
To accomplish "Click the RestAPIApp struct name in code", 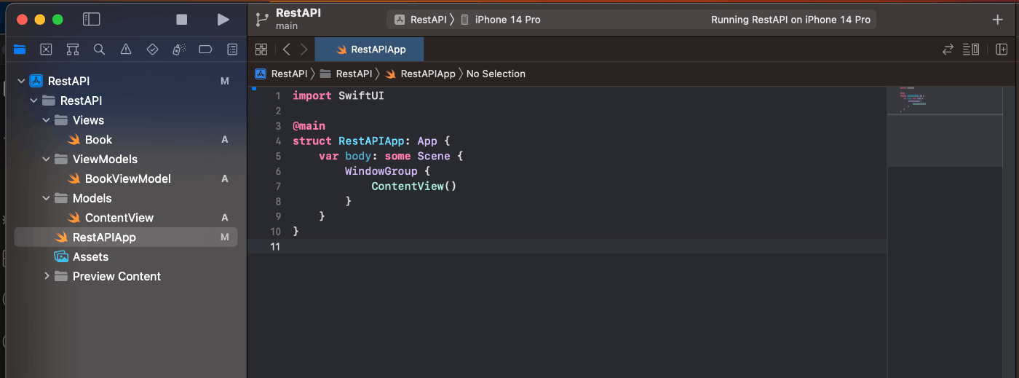I will point(372,141).
